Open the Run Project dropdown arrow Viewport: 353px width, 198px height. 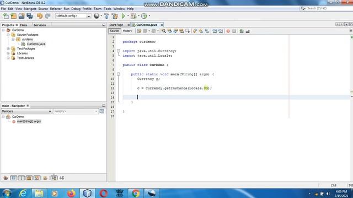[127, 16]
